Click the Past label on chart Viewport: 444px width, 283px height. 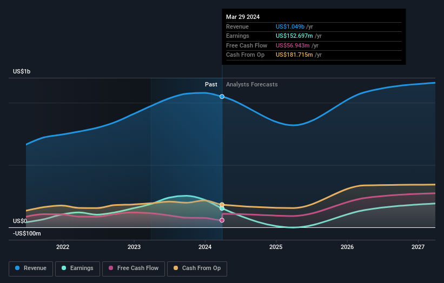pyautogui.click(x=211, y=84)
